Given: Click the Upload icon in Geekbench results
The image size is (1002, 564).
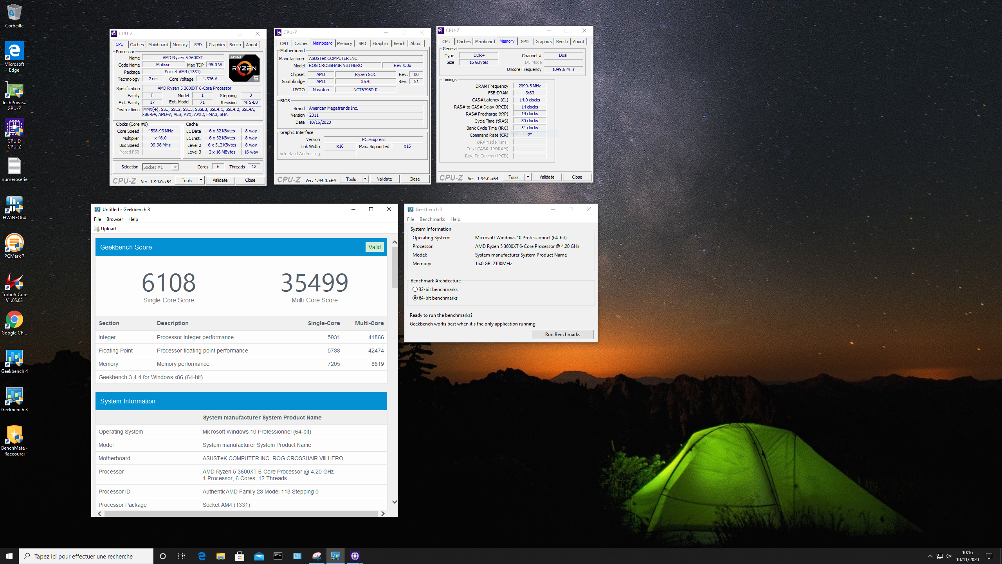Looking at the screenshot, I should pos(97,229).
